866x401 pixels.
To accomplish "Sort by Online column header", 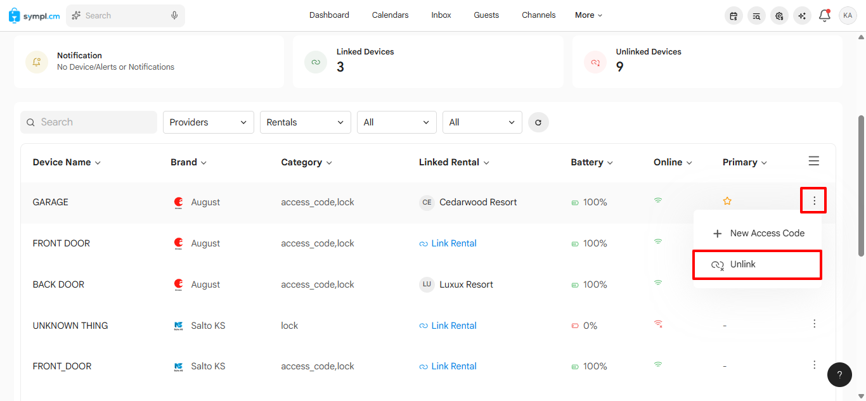I will (x=673, y=162).
